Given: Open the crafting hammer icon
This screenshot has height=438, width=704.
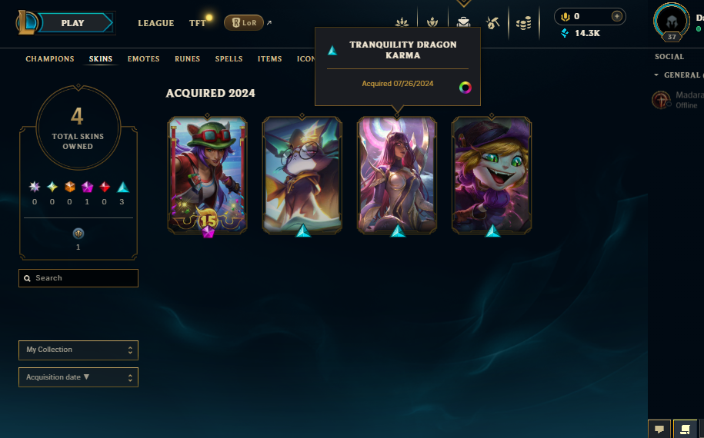Looking at the screenshot, I should [492, 23].
